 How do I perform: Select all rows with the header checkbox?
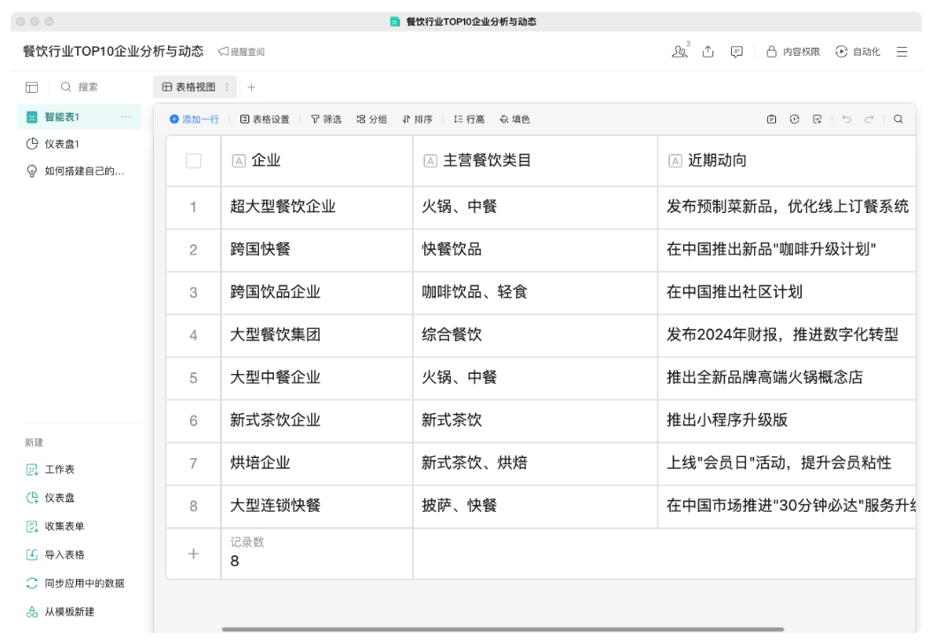pos(193,160)
